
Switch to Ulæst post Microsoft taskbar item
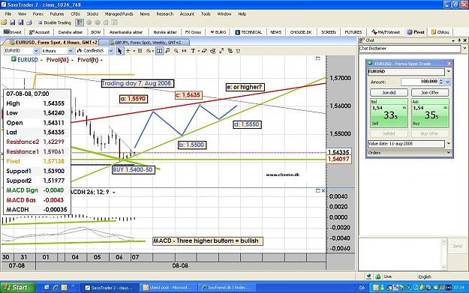coord(169,287)
